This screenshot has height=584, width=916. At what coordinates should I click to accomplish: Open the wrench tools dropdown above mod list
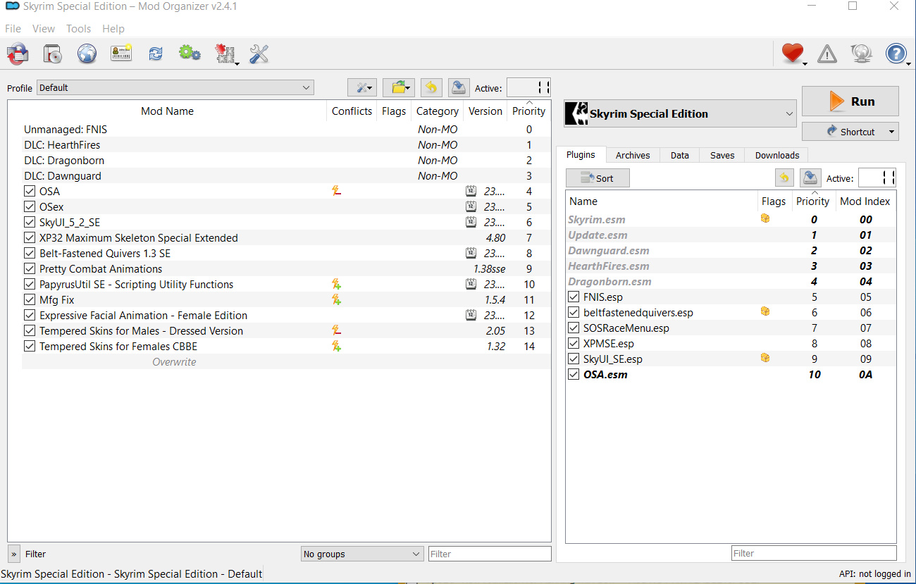362,87
